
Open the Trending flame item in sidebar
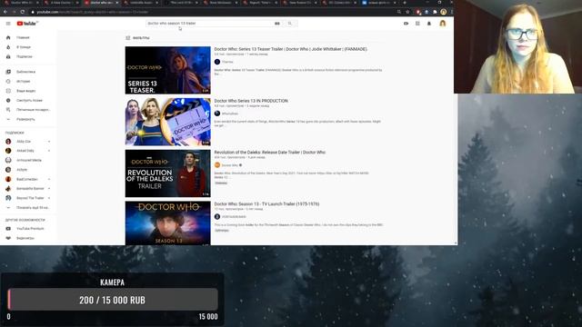(29, 47)
